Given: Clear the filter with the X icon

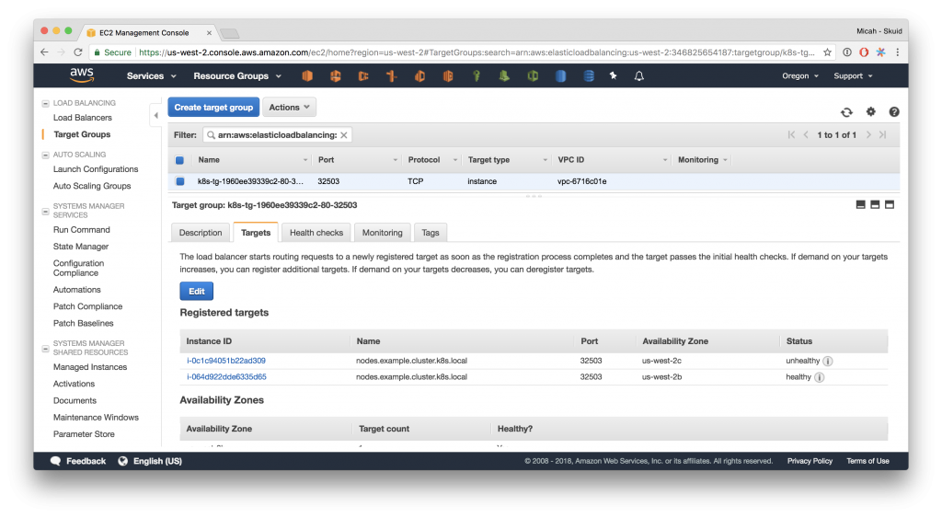Looking at the screenshot, I should coord(344,135).
